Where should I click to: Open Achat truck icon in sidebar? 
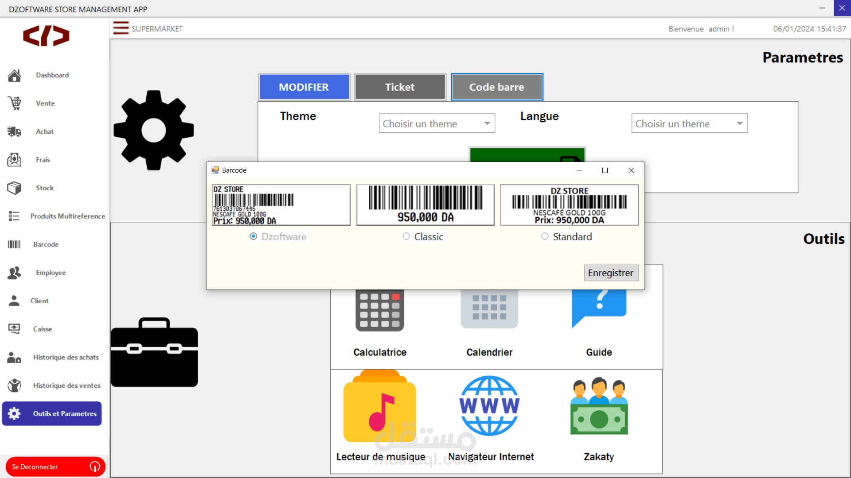tap(15, 131)
